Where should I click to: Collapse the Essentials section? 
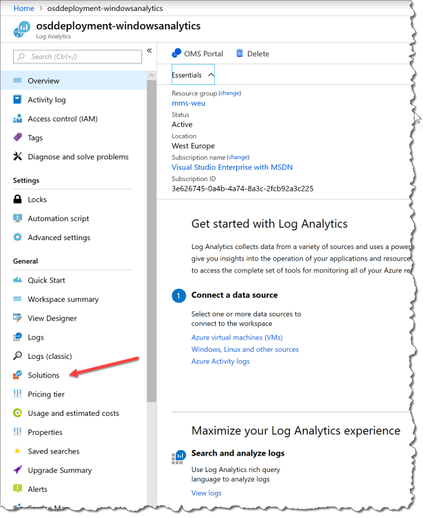(x=193, y=75)
